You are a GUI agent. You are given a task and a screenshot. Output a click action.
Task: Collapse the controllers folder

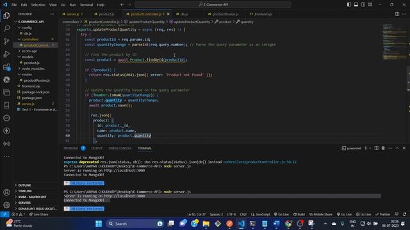(30, 40)
